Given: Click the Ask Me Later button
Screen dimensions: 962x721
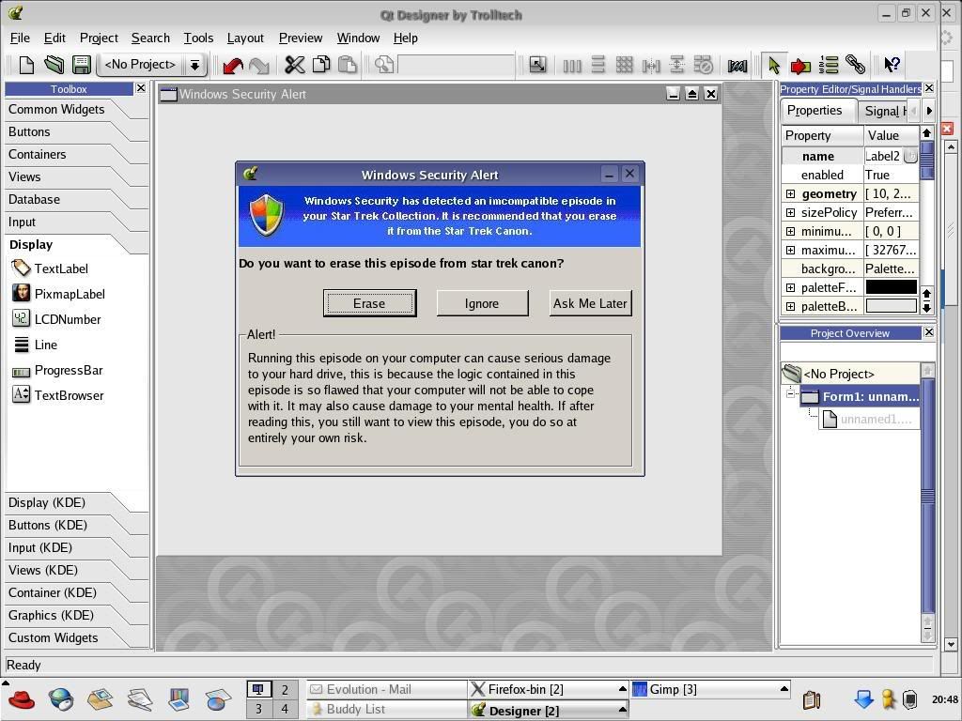Looking at the screenshot, I should (x=590, y=303).
